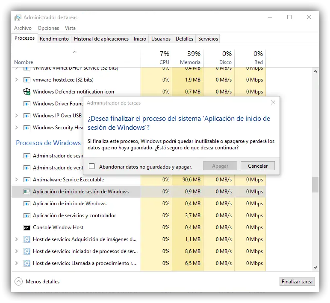Sort processes by the Nombre column
Image resolution: width=330 pixels, height=303 pixels.
point(76,58)
